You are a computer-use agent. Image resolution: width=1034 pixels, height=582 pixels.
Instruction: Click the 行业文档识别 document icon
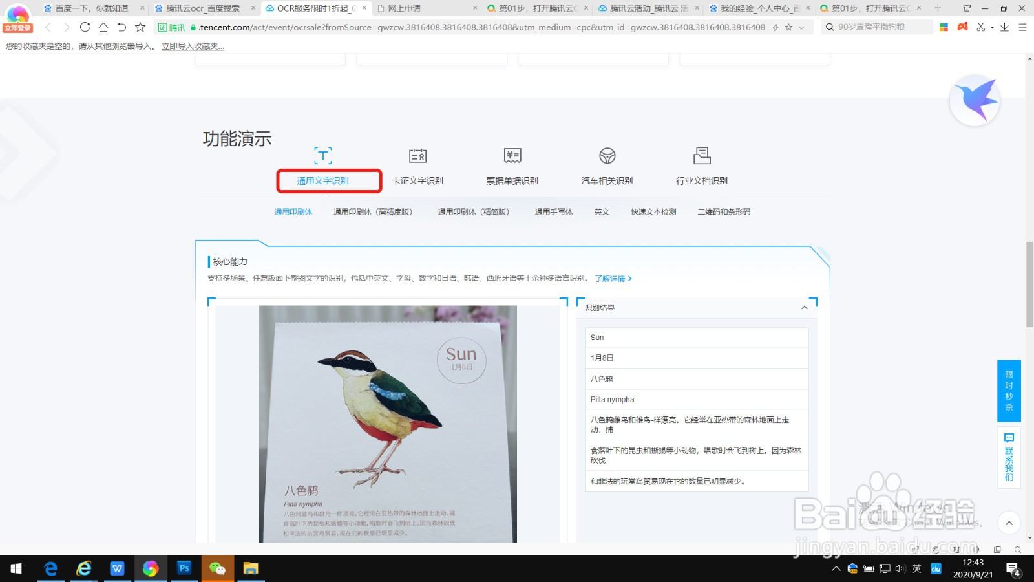click(x=701, y=155)
